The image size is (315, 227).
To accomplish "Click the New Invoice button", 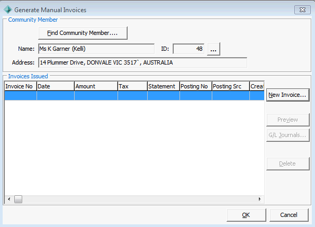I will coord(287,95).
